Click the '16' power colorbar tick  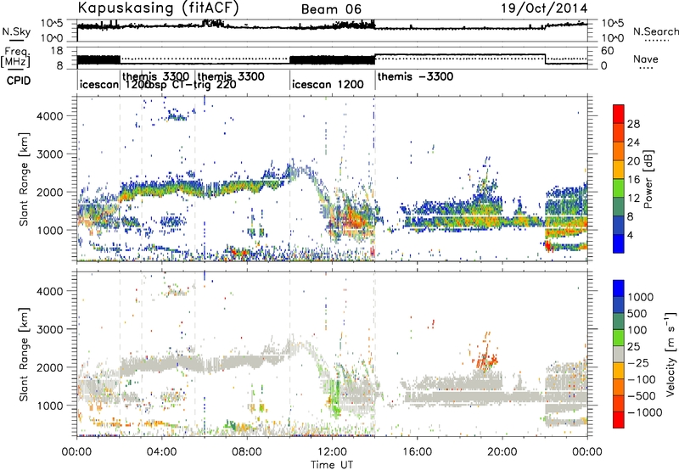click(633, 180)
